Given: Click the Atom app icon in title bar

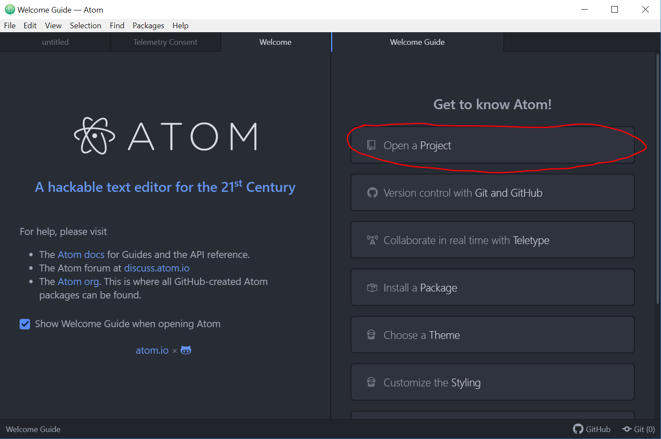Looking at the screenshot, I should click(x=10, y=10).
